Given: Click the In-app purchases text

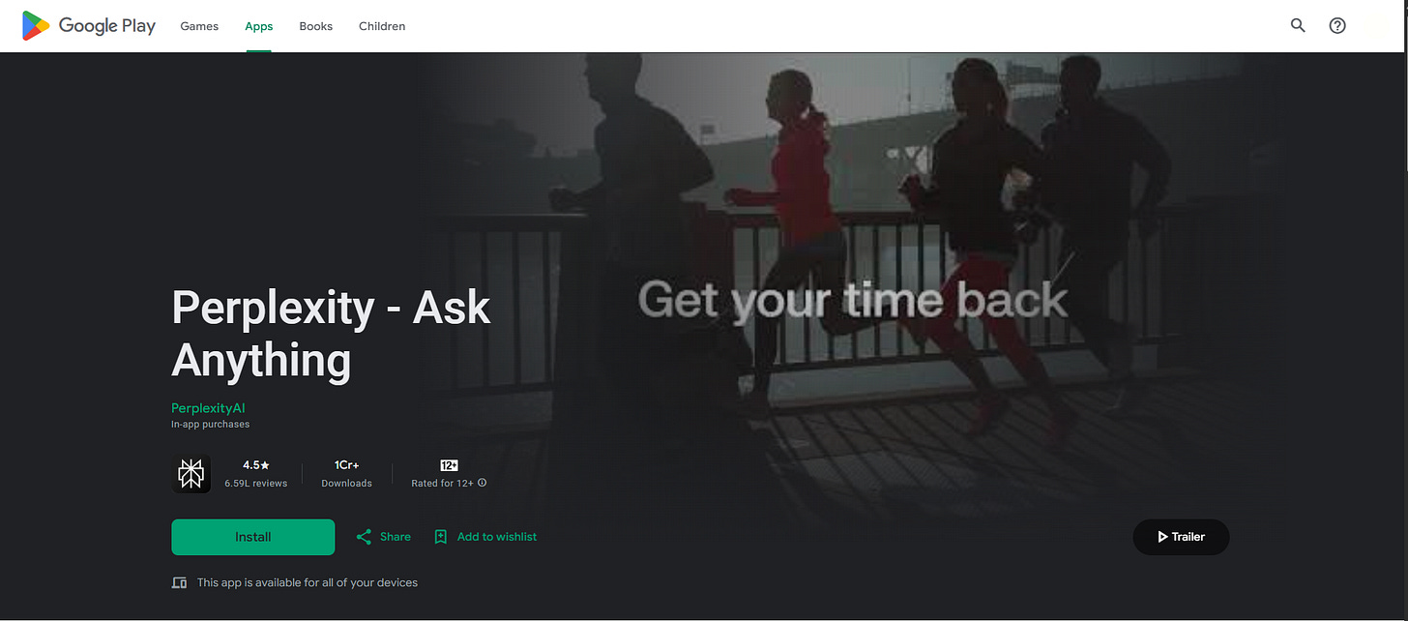Looking at the screenshot, I should 211,425.
